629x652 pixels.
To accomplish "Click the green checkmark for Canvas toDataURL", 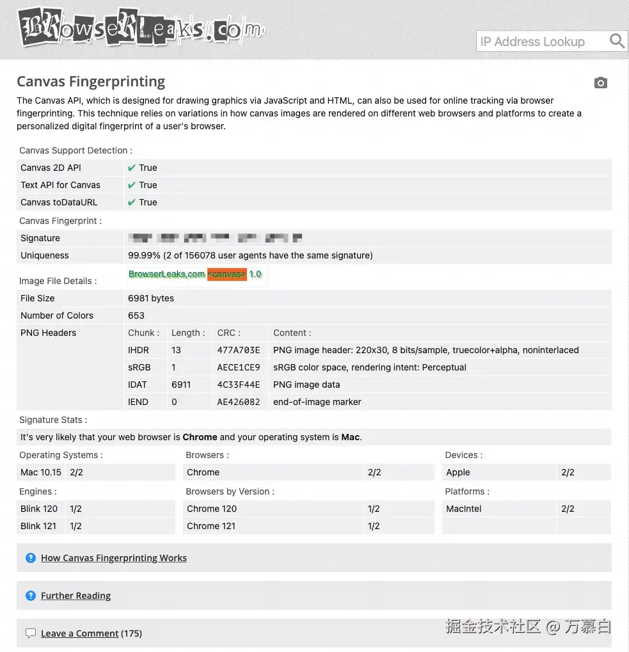I will click(132, 202).
